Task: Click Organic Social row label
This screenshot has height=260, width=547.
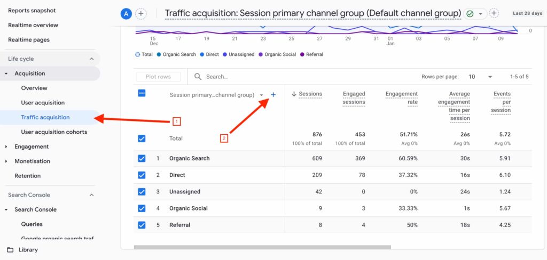Action: tap(189, 208)
